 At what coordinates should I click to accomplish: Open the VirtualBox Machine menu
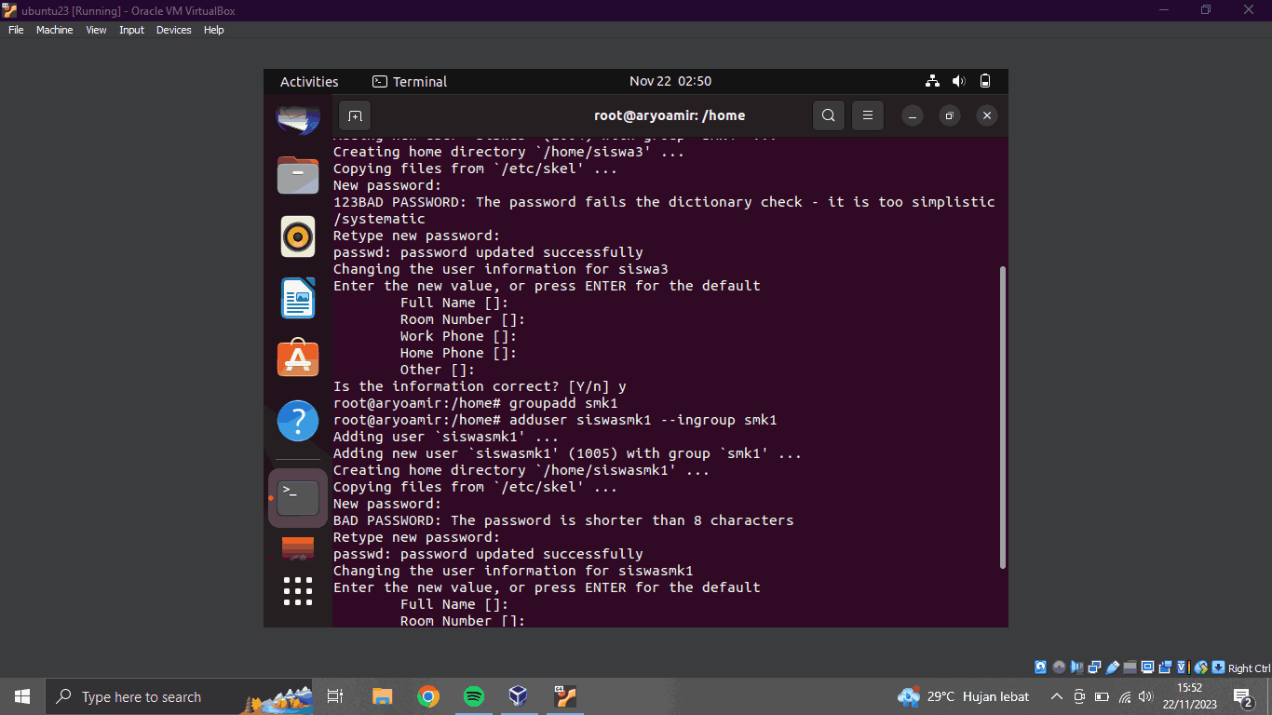[x=54, y=30]
